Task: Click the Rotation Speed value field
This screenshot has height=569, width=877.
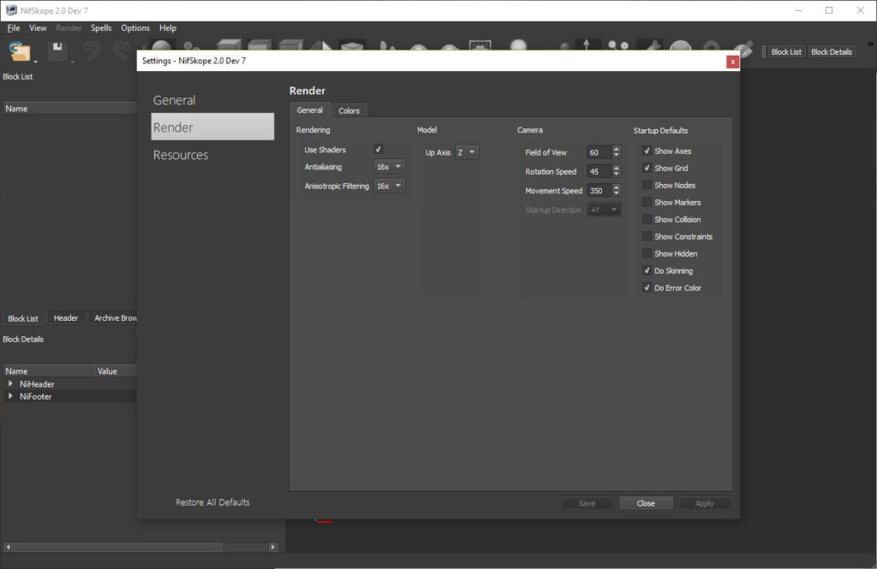Action: pos(599,172)
